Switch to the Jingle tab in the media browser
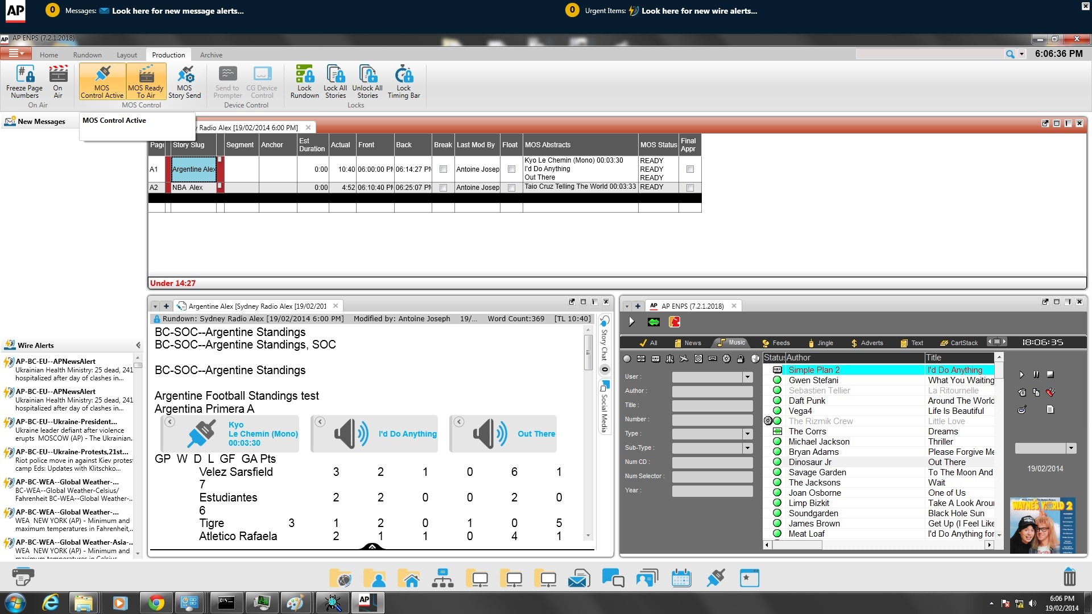This screenshot has width=1092, height=614. click(821, 343)
